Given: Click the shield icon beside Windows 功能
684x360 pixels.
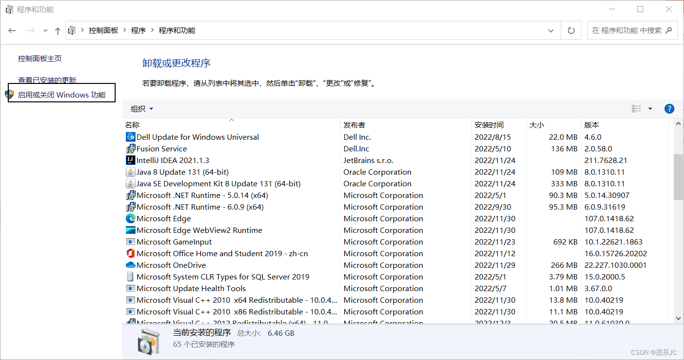Looking at the screenshot, I should pyautogui.click(x=9, y=94).
